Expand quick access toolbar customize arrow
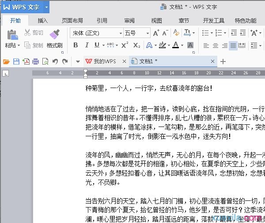The height and width of the screenshot is (223, 265). click(x=78, y=62)
